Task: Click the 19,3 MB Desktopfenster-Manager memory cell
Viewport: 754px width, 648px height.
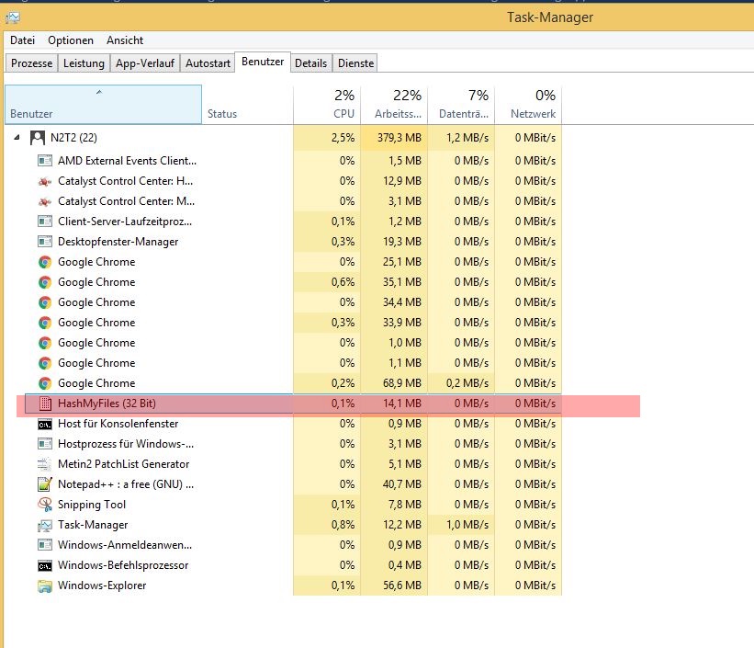Action: [394, 242]
